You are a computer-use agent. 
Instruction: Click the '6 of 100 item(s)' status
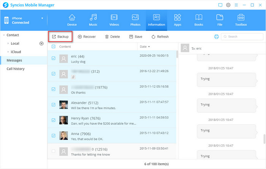[157, 164]
